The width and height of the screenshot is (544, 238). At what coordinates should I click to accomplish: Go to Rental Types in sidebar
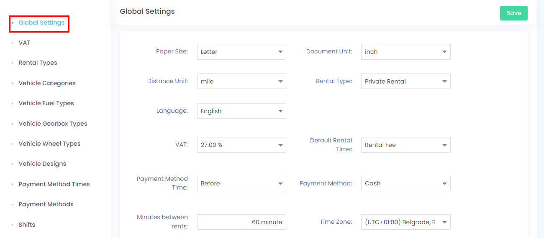(38, 63)
